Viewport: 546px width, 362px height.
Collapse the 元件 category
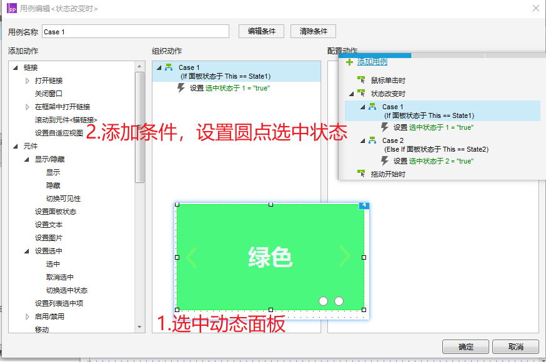click(x=16, y=147)
